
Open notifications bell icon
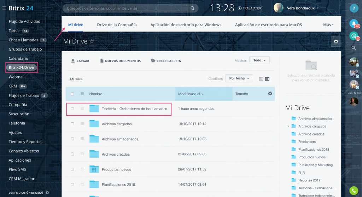[x=354, y=23]
